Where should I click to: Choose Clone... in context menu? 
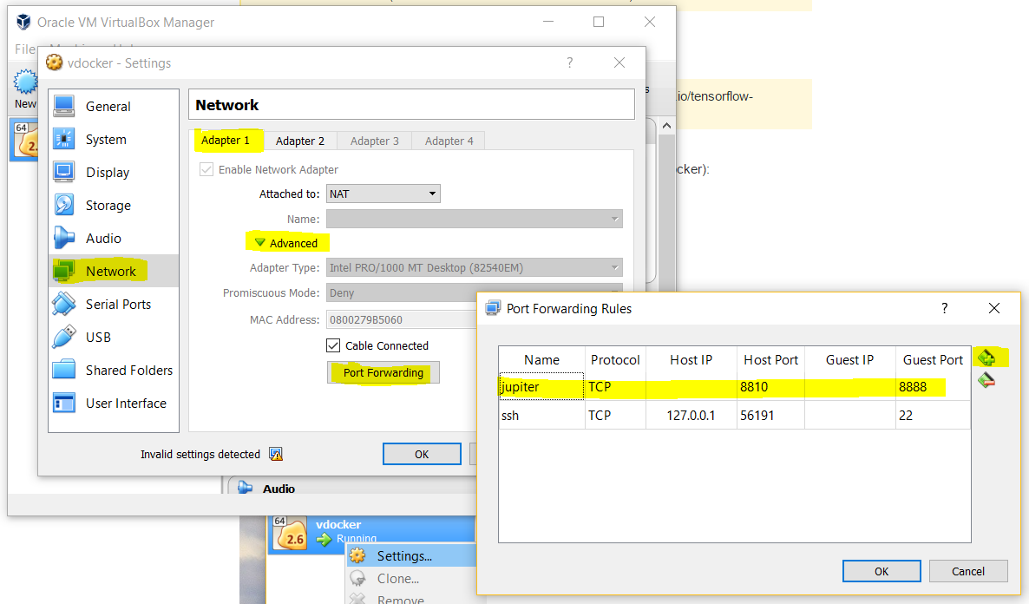tap(410, 578)
